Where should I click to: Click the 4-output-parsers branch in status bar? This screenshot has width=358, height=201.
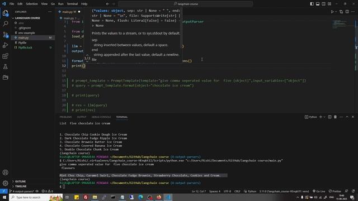coord(21,191)
